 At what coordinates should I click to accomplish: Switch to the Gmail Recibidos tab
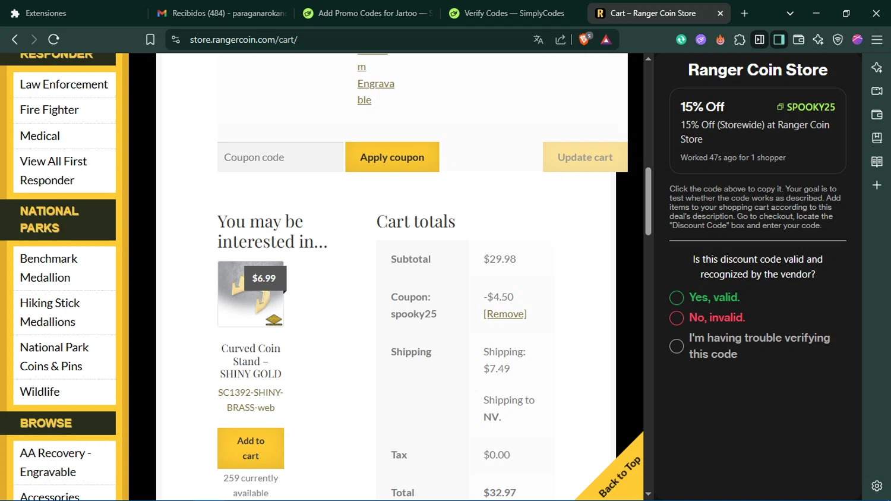coord(222,13)
